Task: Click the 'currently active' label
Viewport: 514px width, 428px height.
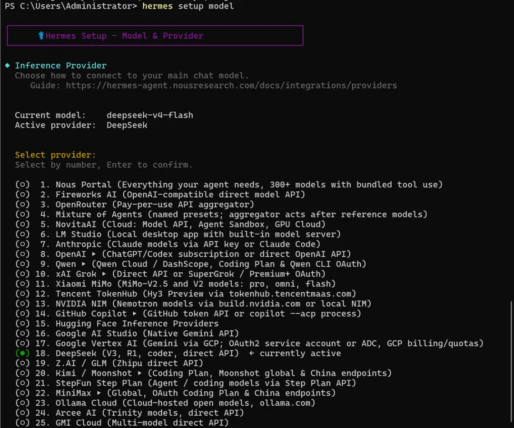Action: click(300, 353)
